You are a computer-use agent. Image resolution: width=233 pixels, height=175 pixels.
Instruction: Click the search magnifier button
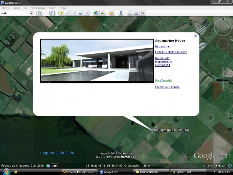(39, 13)
